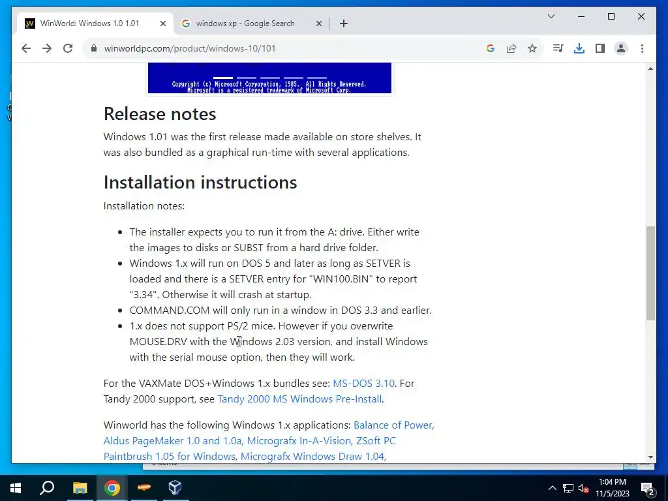Reload the WinWorld page
This screenshot has width=668, height=501.
(x=68, y=48)
